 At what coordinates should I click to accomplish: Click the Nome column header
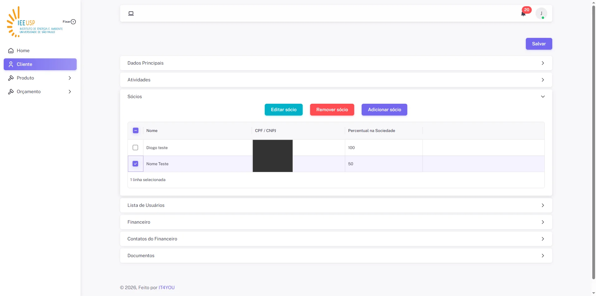[197, 130]
